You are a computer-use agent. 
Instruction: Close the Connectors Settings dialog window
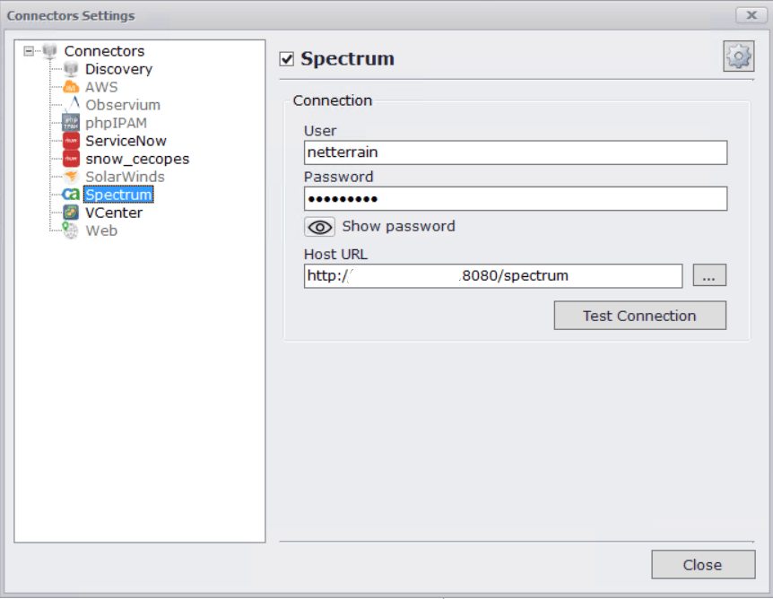(x=751, y=15)
